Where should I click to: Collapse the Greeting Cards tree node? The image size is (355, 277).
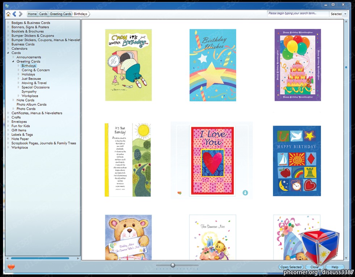(x=13, y=61)
